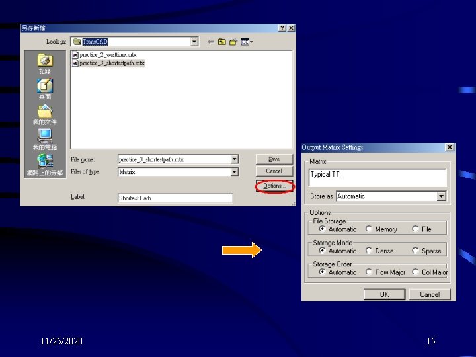
Task: Close the 另存新檔 save dialog
Action: coord(291,28)
